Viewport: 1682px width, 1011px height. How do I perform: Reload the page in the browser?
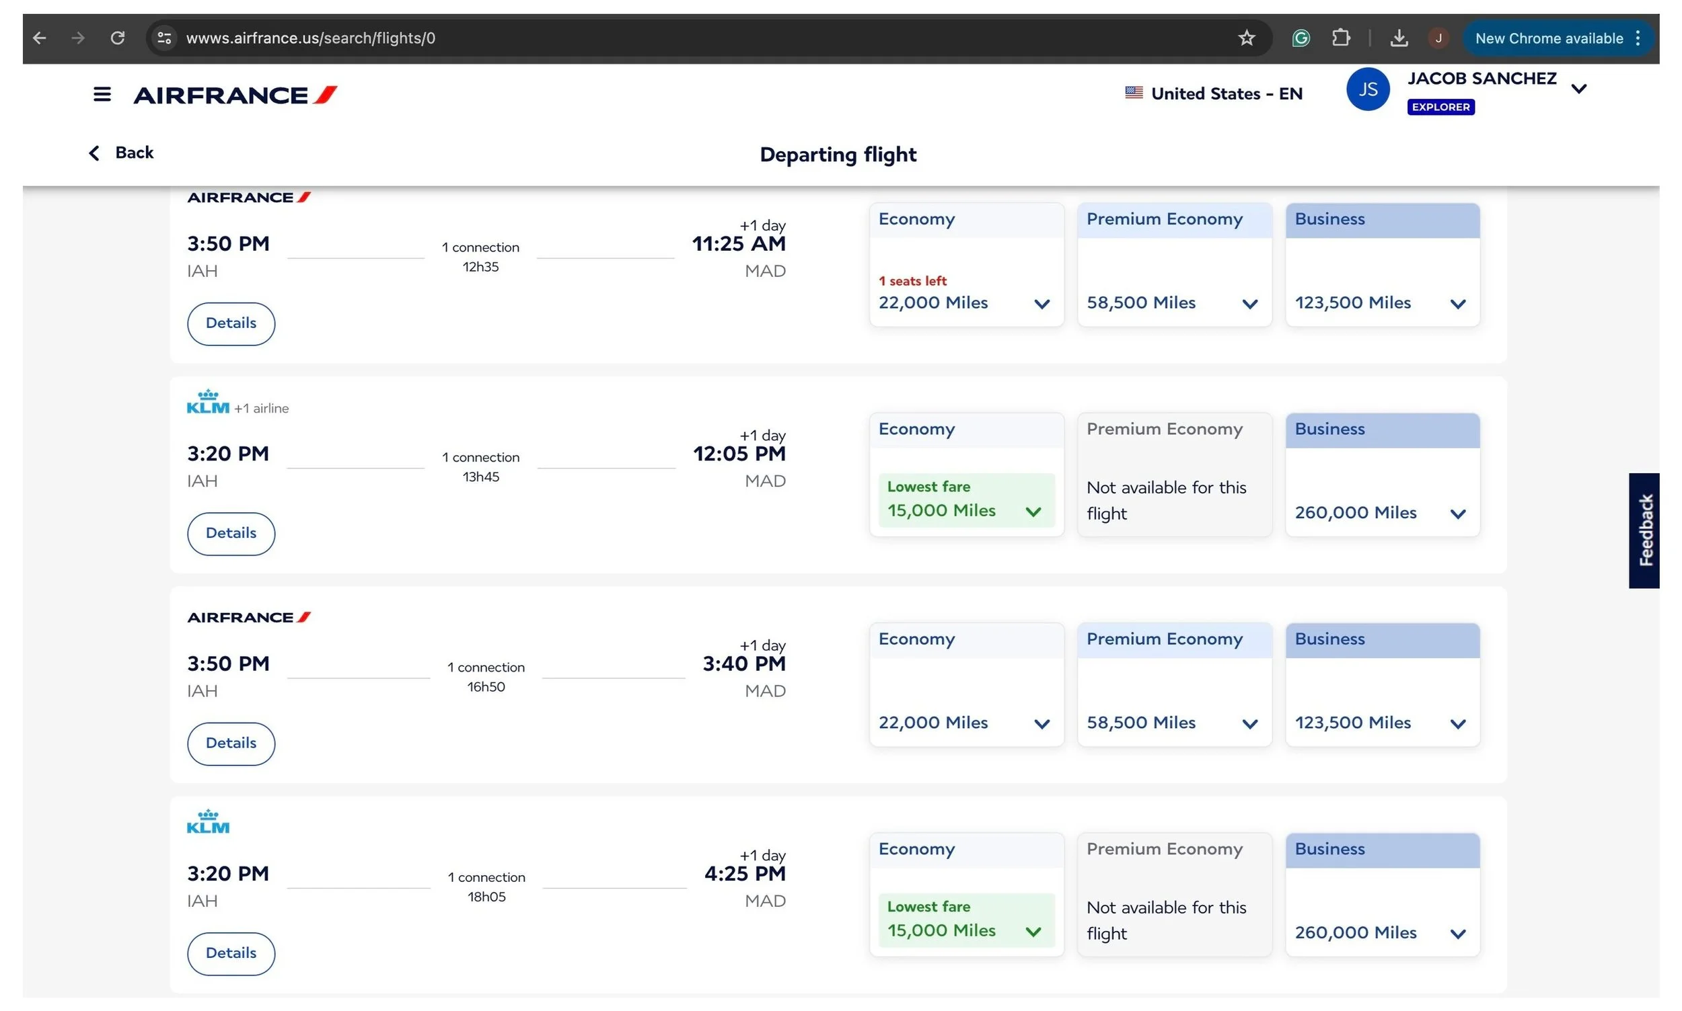pyautogui.click(x=117, y=38)
